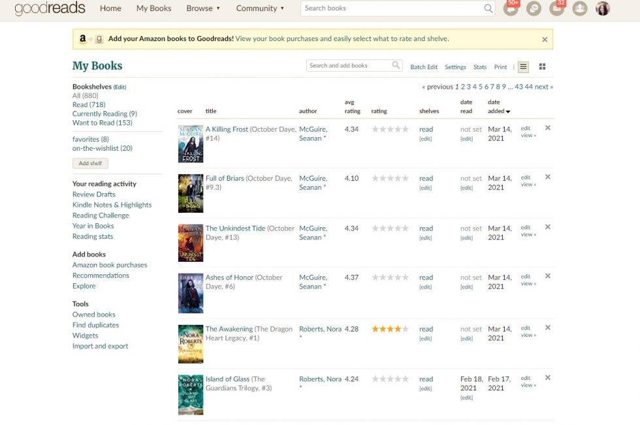Open the Currently Reading shelf
The width and height of the screenshot is (640, 425).
click(103, 113)
